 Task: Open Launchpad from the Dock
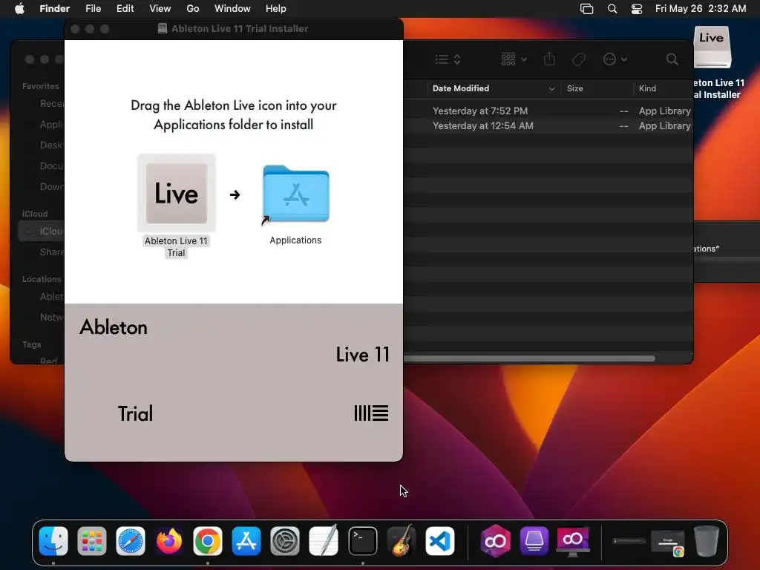(92, 541)
